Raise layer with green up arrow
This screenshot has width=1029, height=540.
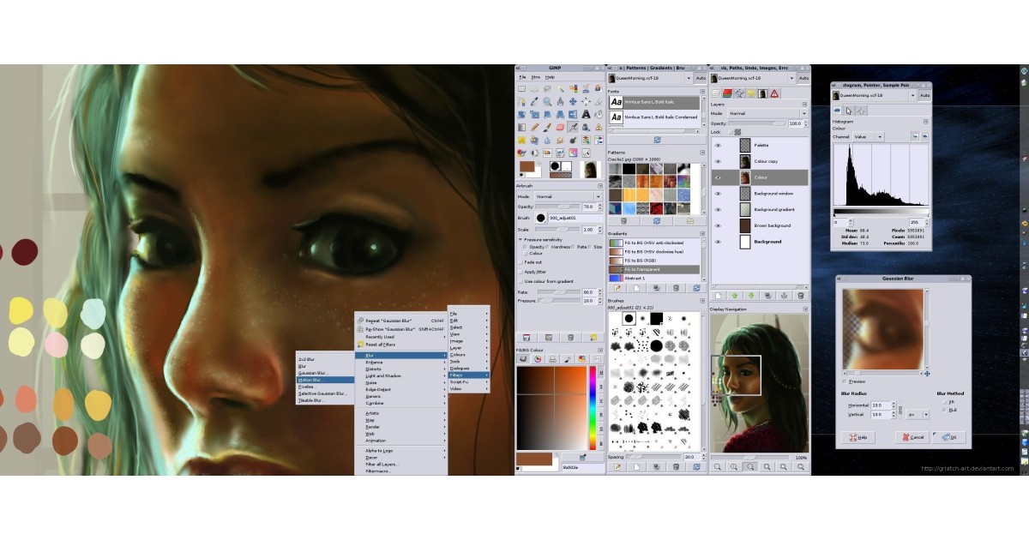point(734,296)
